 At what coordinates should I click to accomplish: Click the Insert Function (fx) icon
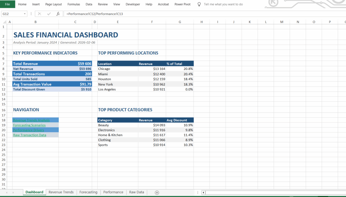(x=58, y=14)
